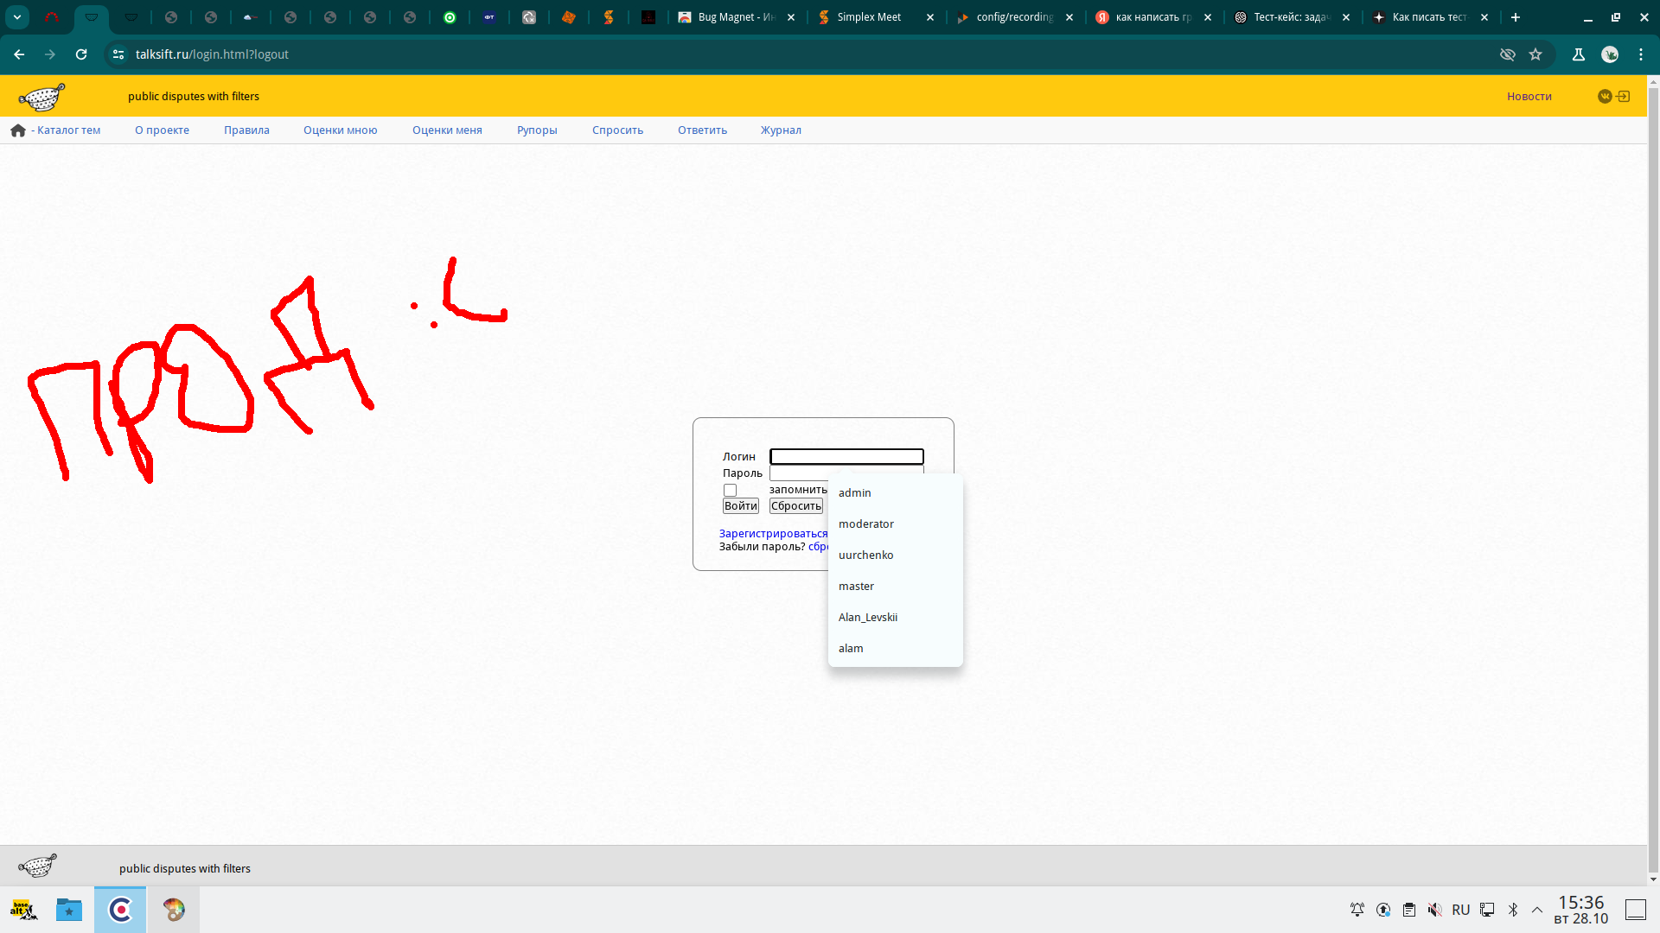This screenshot has height=933, width=1660.
Task: Click the Зарегистрироваться link
Action: point(773,534)
